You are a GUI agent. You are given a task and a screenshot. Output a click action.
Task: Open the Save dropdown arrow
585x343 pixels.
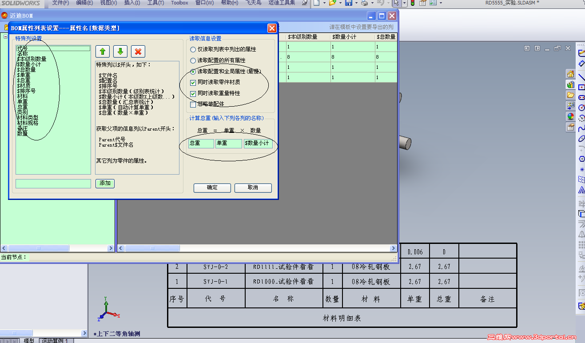click(357, 3)
